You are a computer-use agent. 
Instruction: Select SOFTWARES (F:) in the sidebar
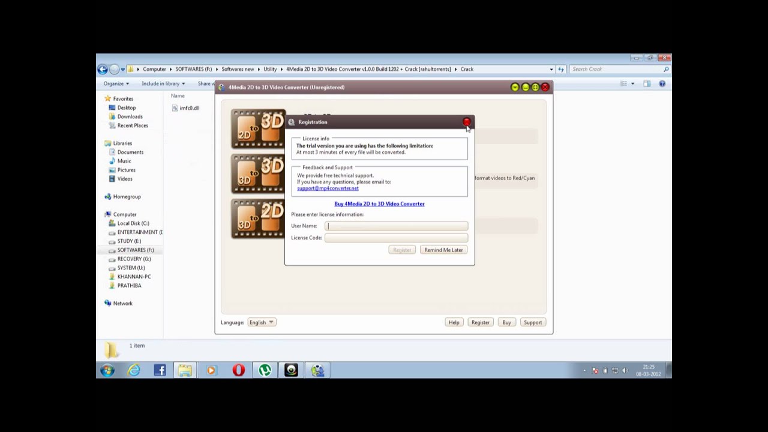pos(136,250)
